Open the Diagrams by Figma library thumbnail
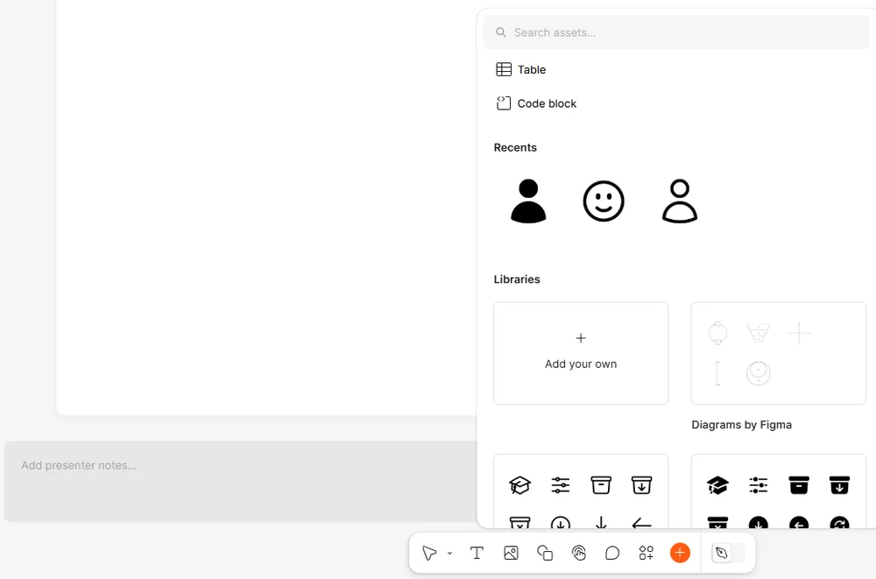 click(x=778, y=353)
